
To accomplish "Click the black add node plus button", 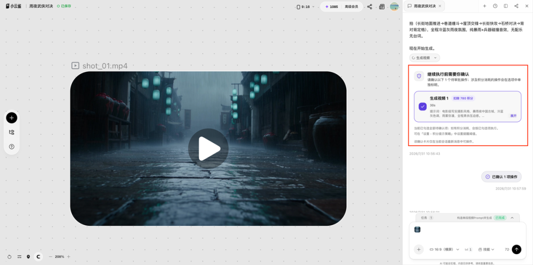I will click(11, 118).
